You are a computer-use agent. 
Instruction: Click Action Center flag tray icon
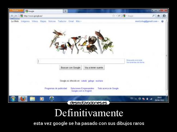143,99
